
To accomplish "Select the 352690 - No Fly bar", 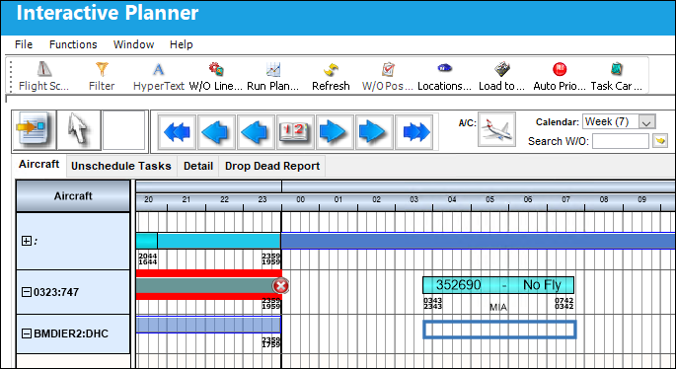I will [x=498, y=285].
